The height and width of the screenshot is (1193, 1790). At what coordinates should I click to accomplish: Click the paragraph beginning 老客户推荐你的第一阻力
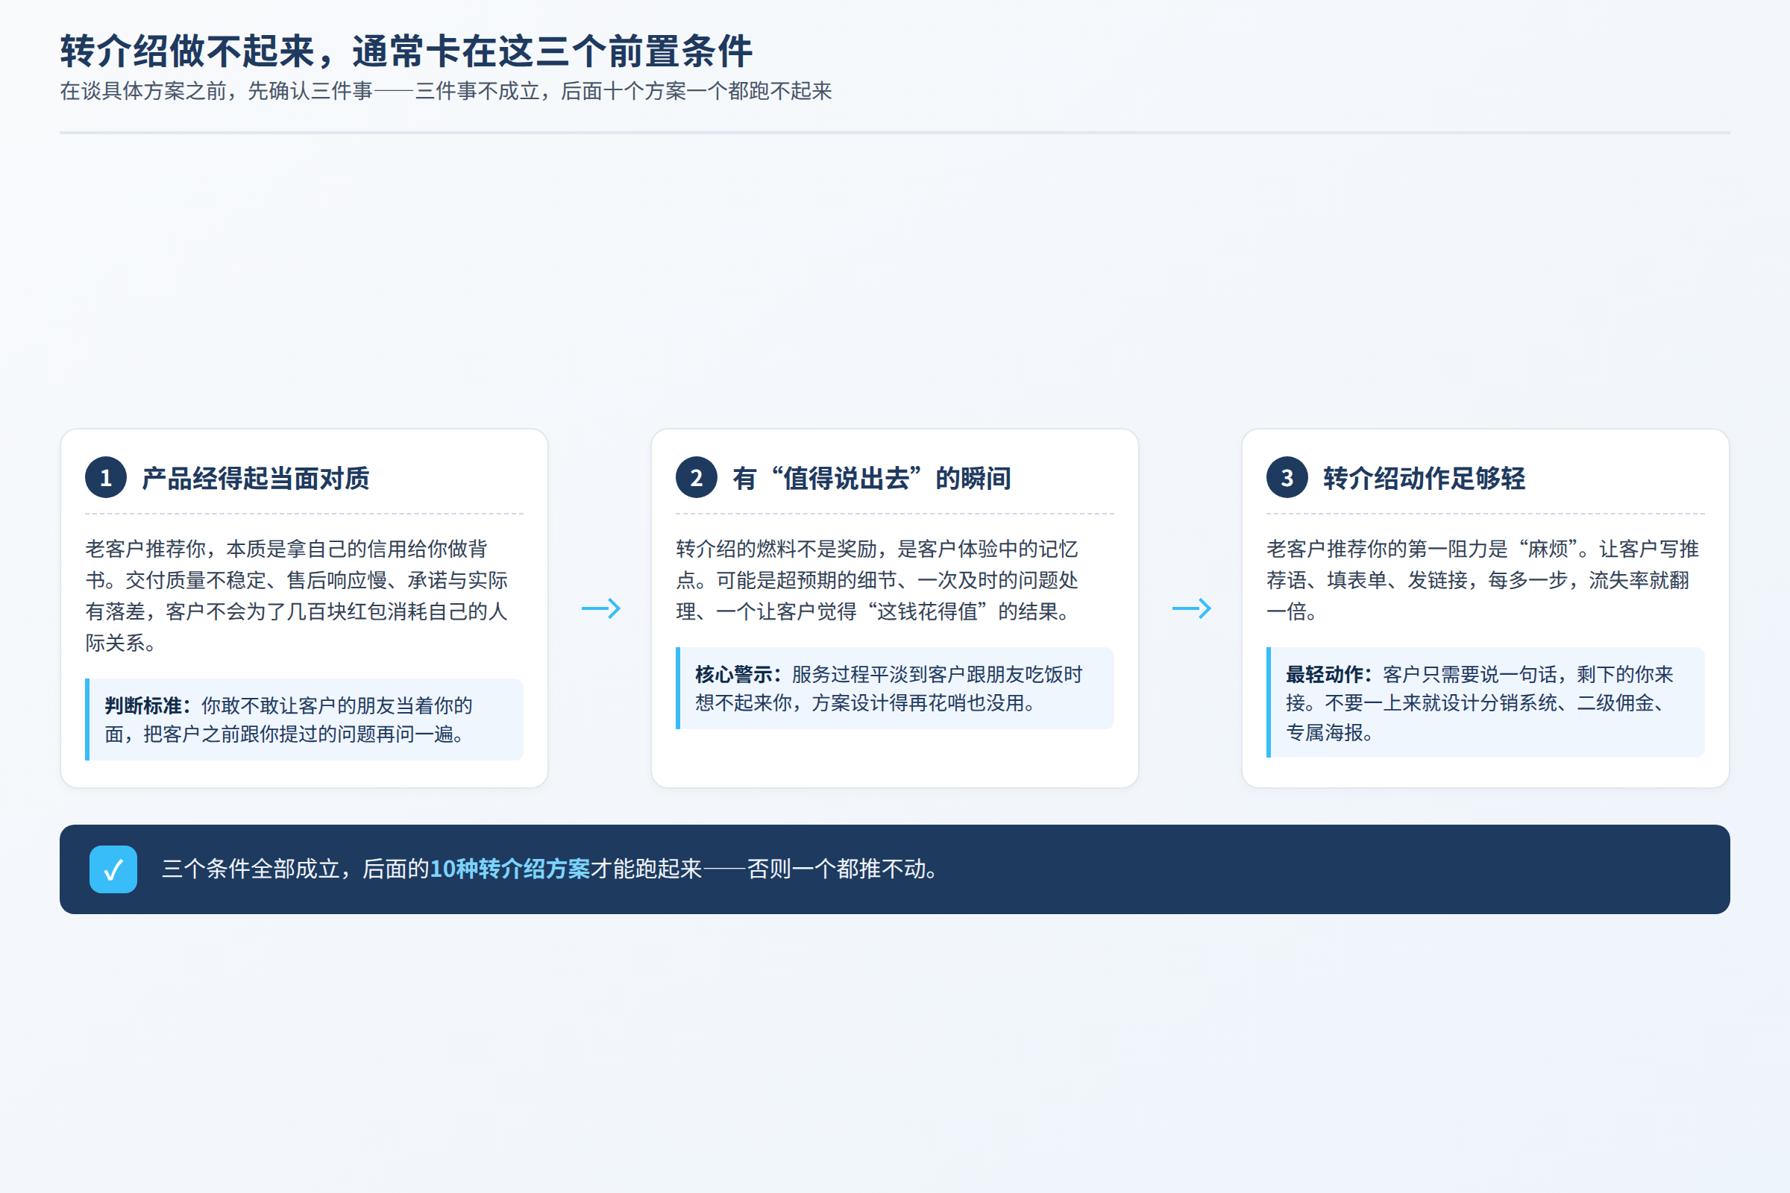(1483, 580)
